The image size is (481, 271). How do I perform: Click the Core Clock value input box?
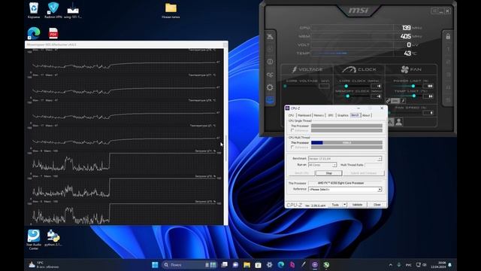pyautogui.click(x=376, y=87)
